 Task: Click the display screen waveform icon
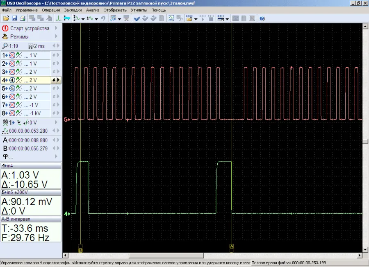(113, 18)
